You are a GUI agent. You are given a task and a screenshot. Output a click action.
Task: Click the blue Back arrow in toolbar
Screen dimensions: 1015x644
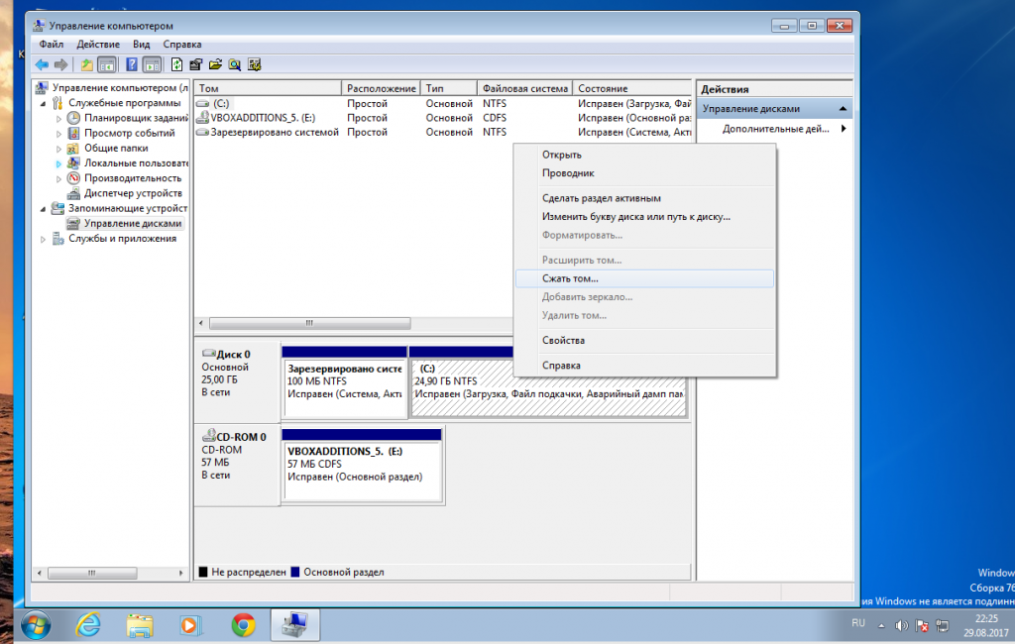42,64
